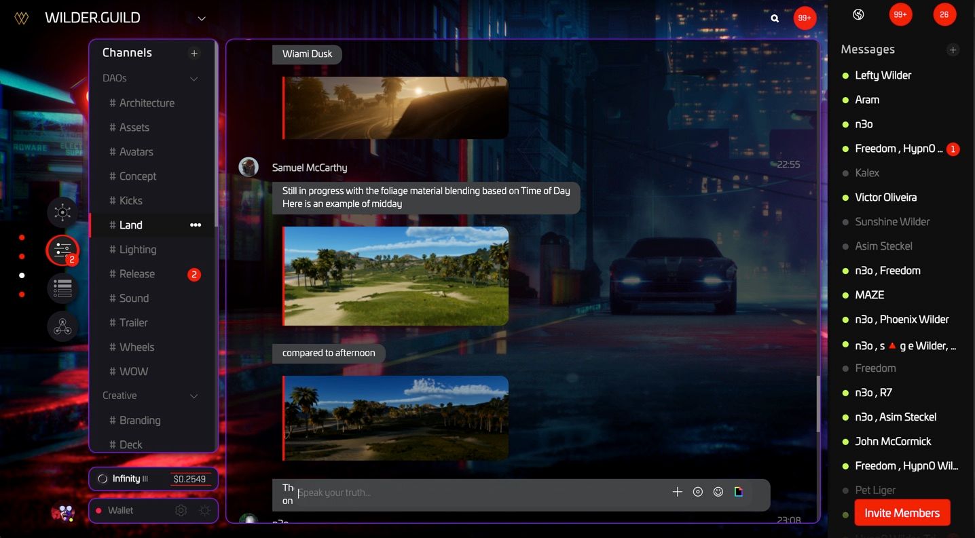The height and width of the screenshot is (538, 975).
Task: Toggle the brightness theme icon beside Wallet
Action: coord(205,510)
